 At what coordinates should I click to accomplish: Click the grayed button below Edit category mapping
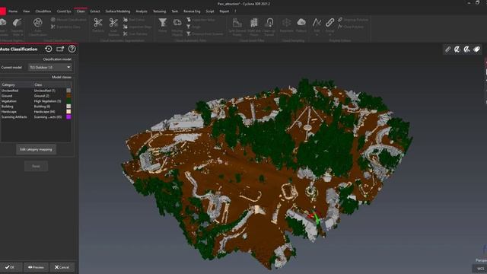36,166
